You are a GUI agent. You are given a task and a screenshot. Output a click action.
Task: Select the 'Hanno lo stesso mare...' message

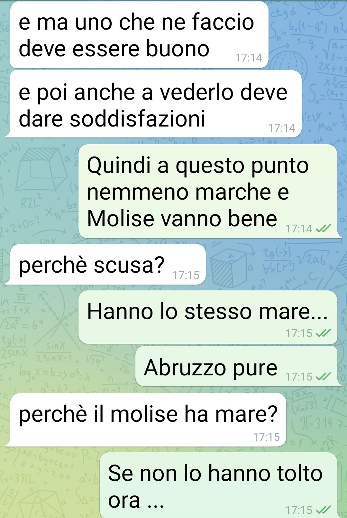[x=208, y=317]
